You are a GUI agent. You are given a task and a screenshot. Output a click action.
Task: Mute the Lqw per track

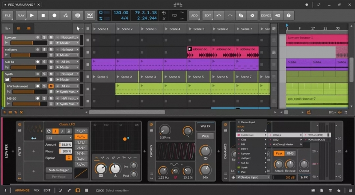click(x=51, y=37)
